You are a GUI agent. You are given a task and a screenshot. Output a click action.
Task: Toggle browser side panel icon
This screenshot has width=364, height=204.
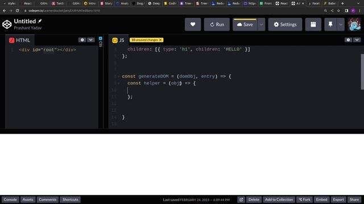point(346,11)
